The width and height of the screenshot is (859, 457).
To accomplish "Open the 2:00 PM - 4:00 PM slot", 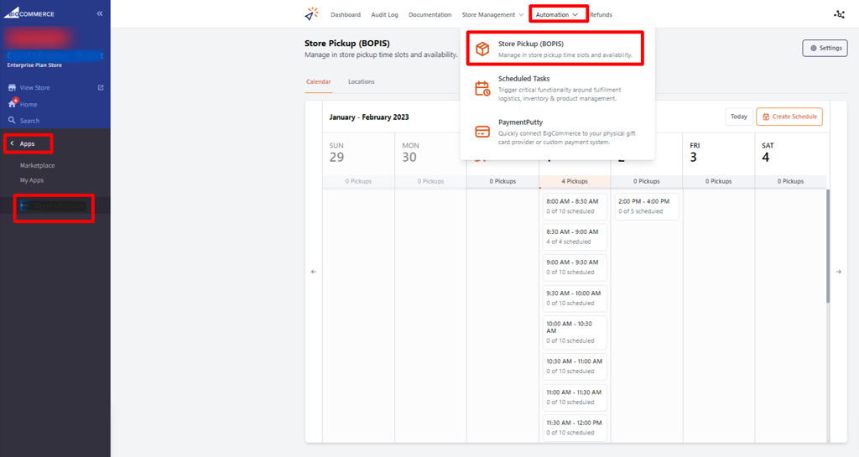I will (647, 206).
